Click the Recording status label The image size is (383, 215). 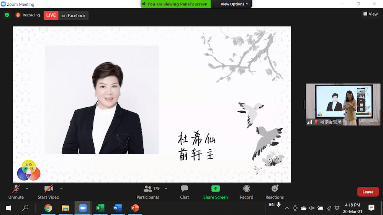click(x=28, y=15)
